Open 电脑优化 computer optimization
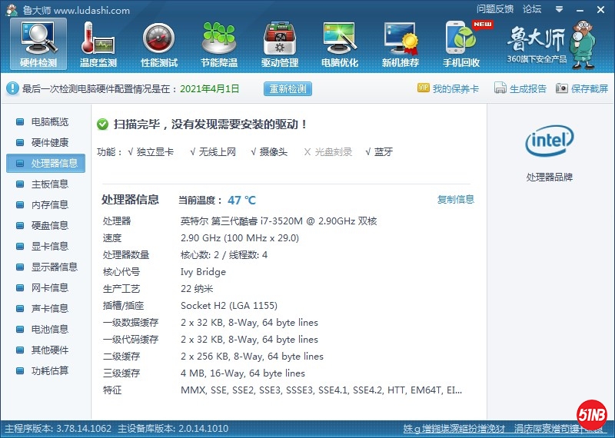615x438 pixels. click(x=339, y=43)
